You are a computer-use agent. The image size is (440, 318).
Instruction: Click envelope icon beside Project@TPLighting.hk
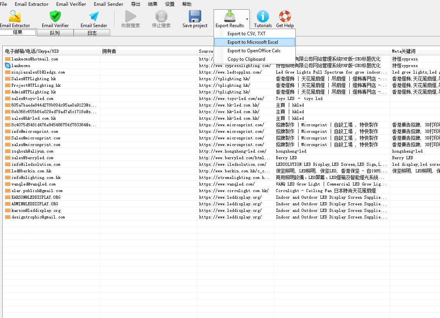point(8,85)
